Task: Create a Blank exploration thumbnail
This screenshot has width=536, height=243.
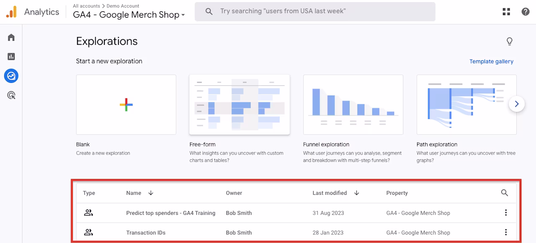Action: click(126, 105)
